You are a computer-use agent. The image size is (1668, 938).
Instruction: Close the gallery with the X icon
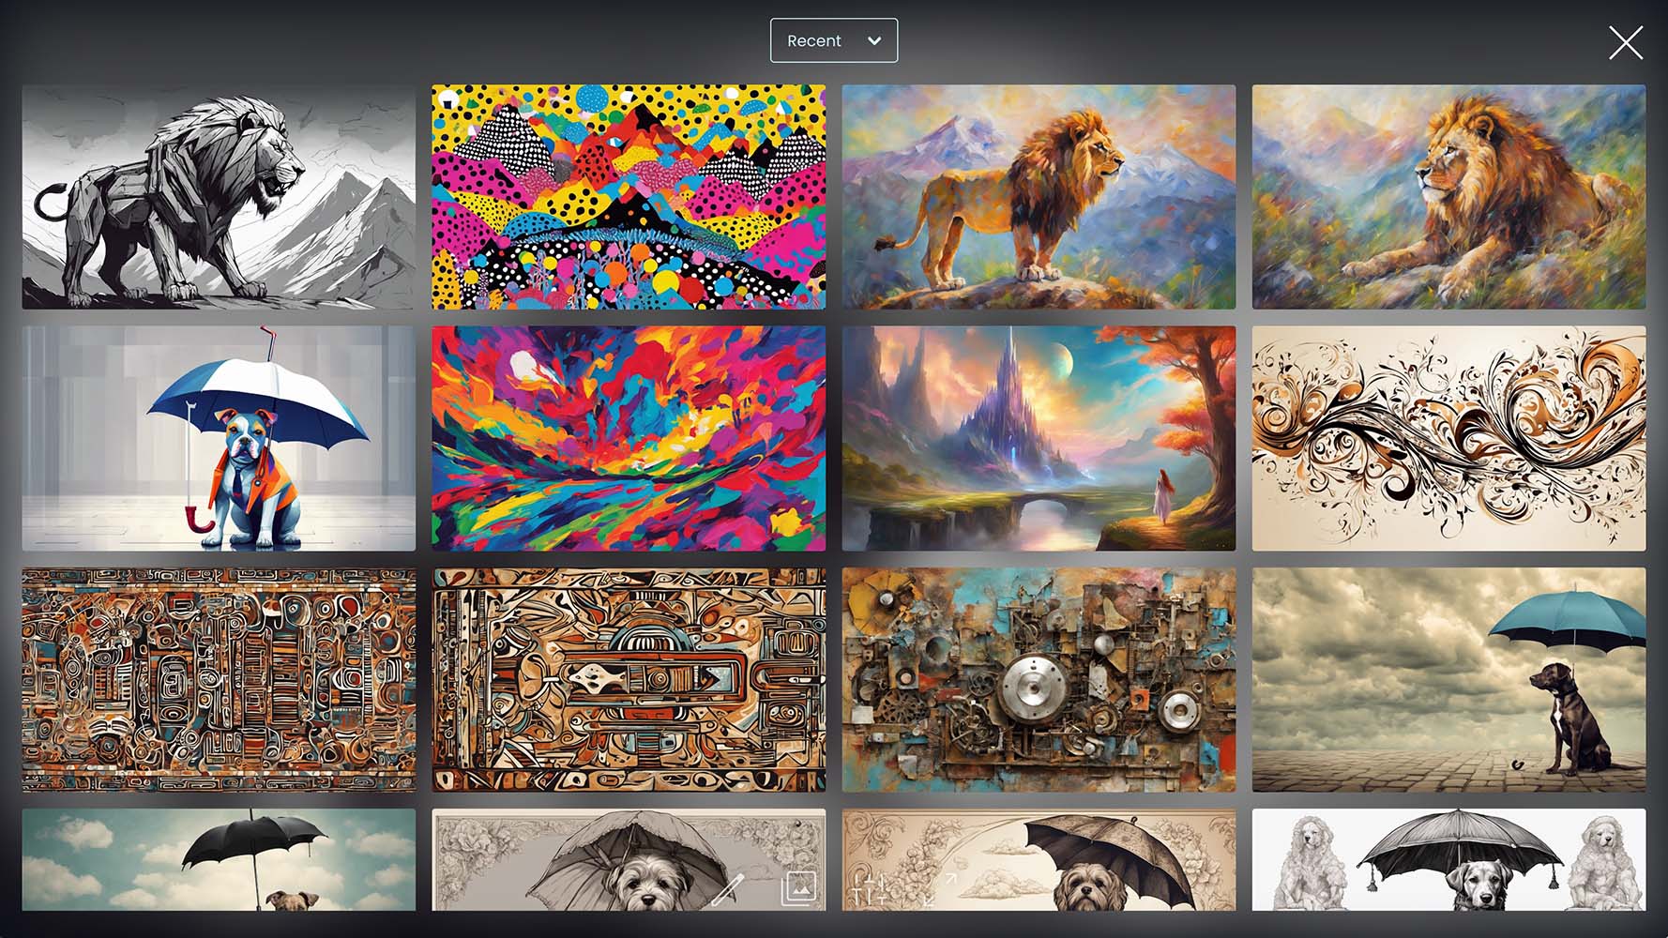(1625, 43)
